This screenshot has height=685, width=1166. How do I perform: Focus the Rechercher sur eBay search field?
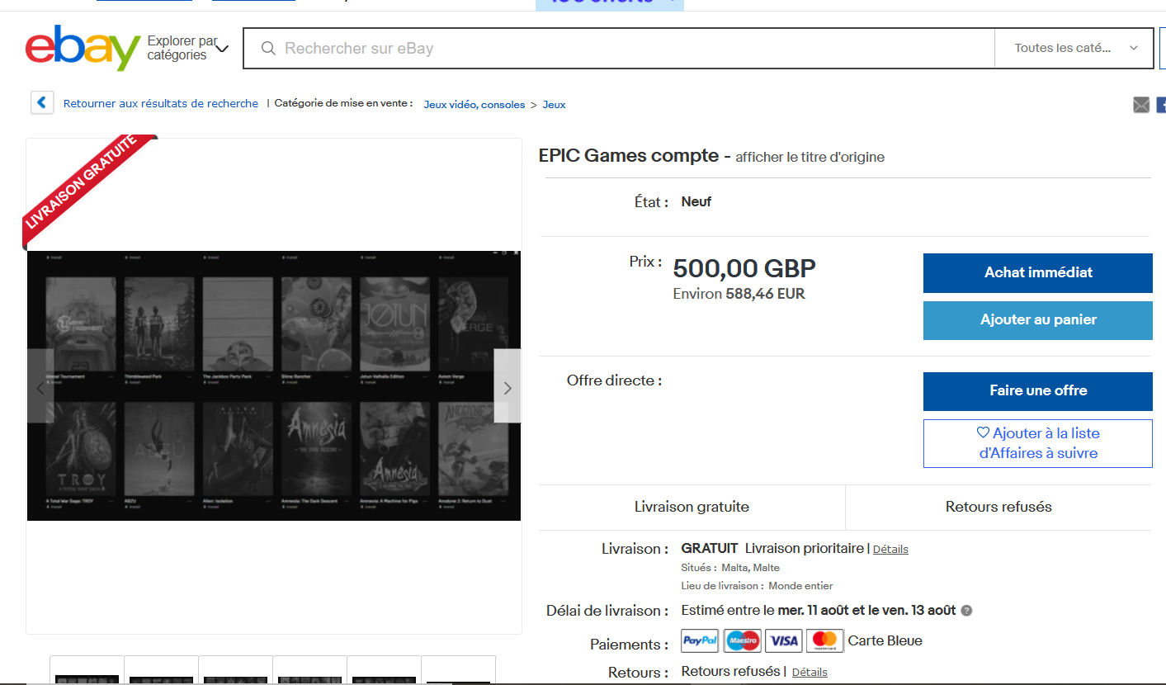[x=619, y=48]
